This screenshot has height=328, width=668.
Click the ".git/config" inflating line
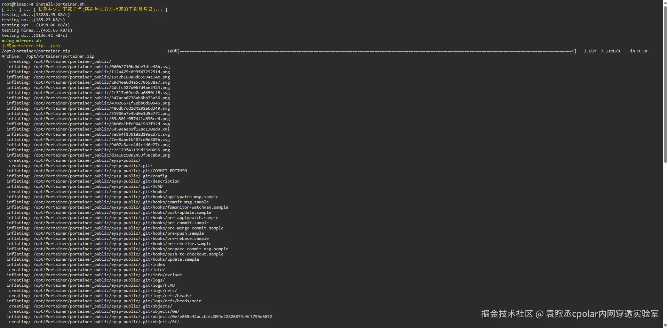click(x=87, y=176)
